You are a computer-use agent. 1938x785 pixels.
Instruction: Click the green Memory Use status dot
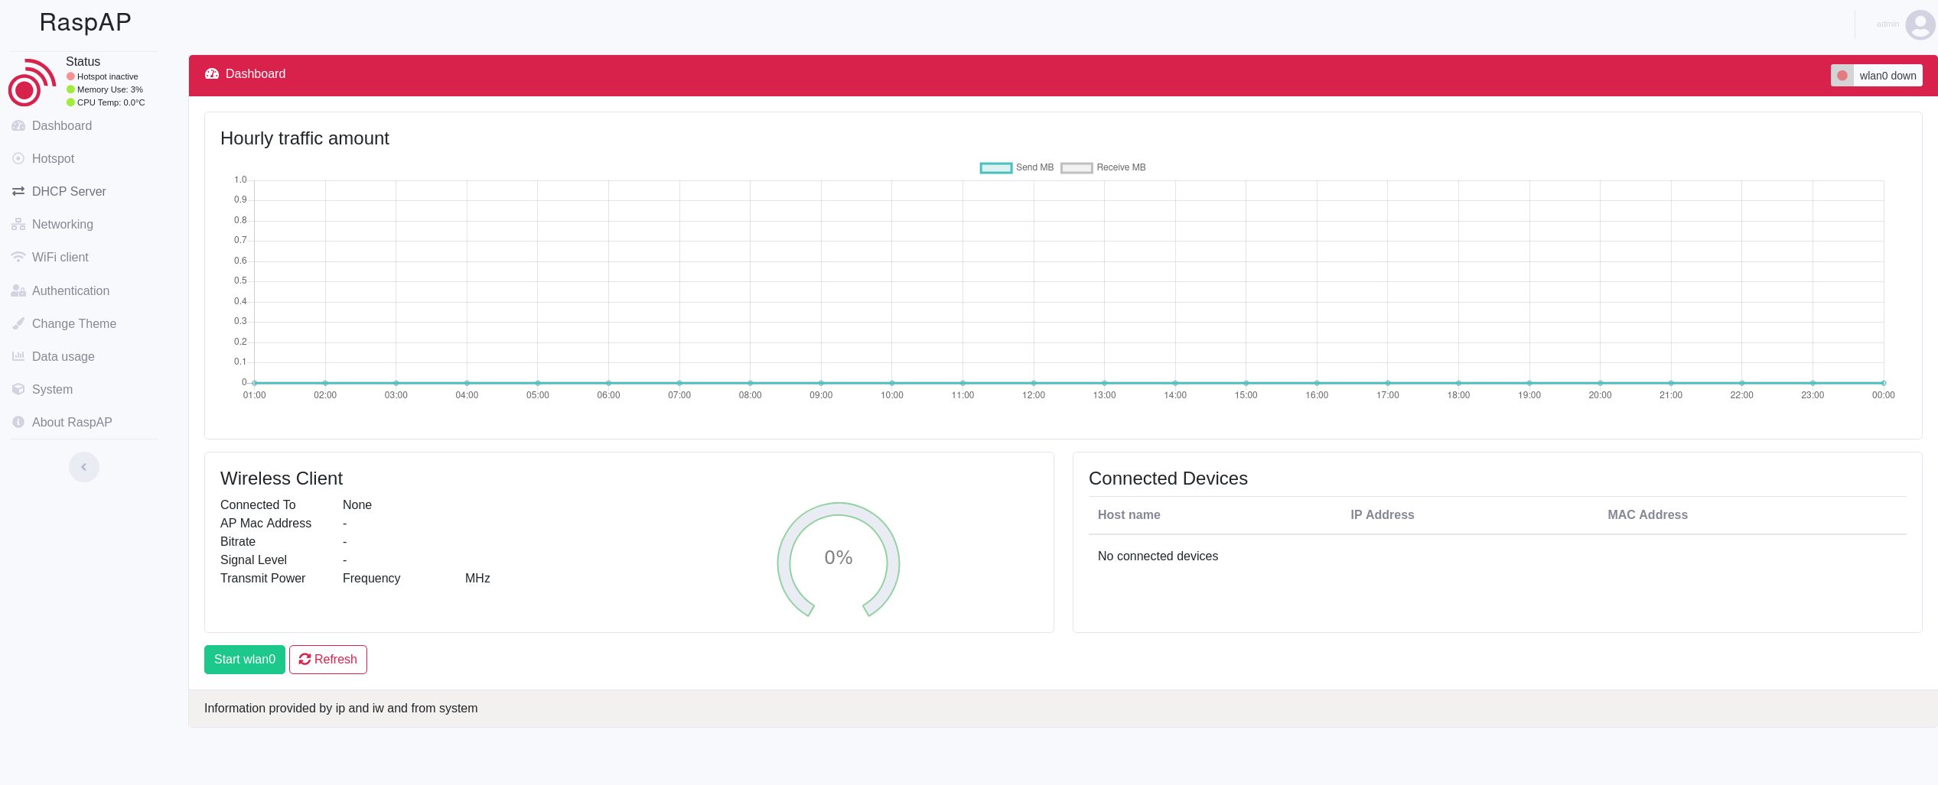pos(70,89)
